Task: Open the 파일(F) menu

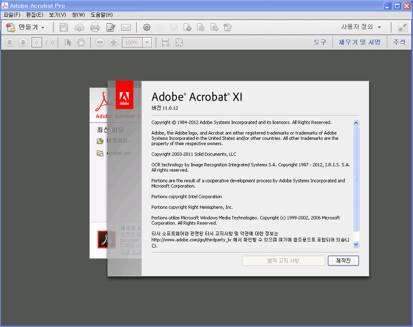Action: click(x=12, y=15)
